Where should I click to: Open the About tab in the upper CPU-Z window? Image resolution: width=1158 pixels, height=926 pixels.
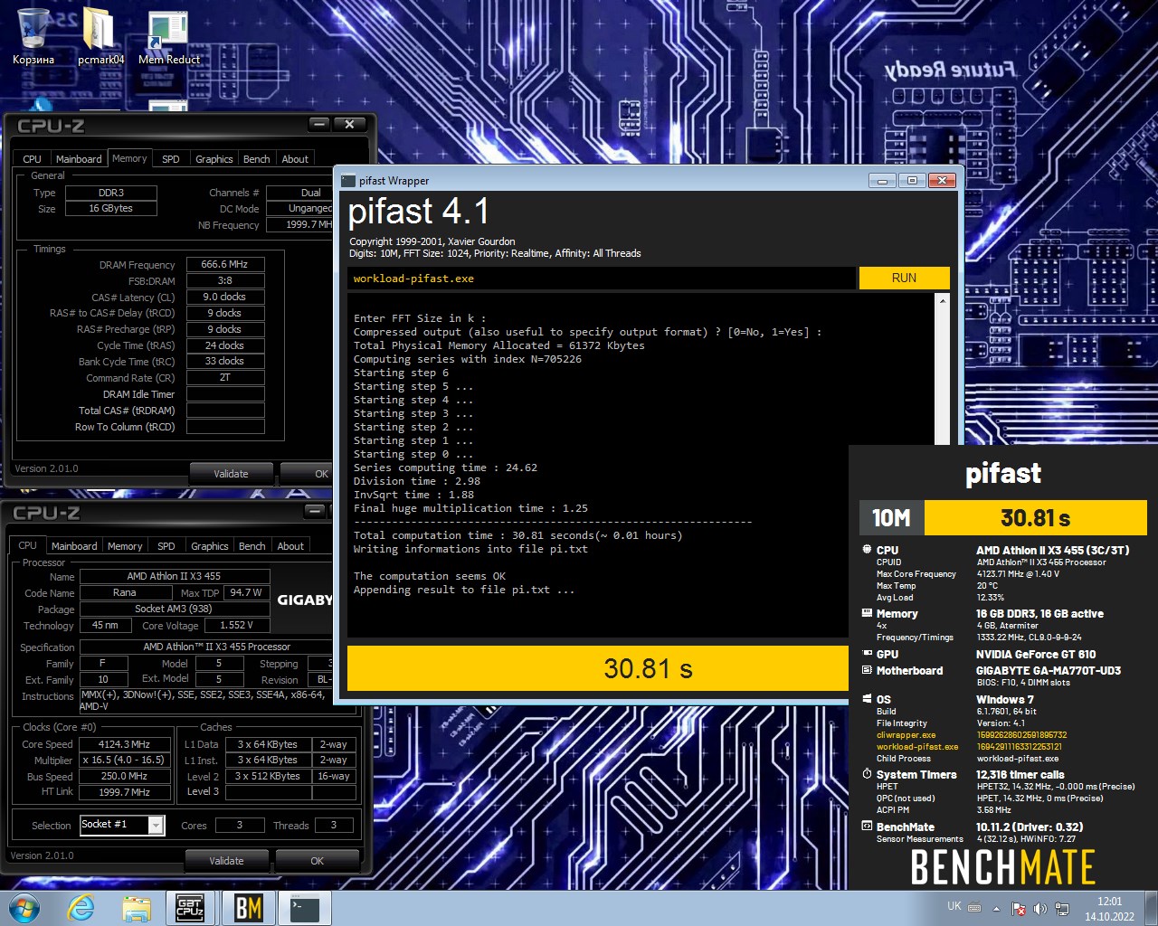click(x=295, y=159)
